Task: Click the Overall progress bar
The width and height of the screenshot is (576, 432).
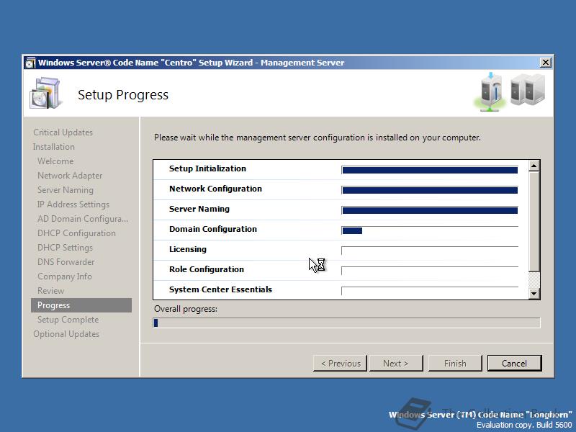Action: coord(346,323)
